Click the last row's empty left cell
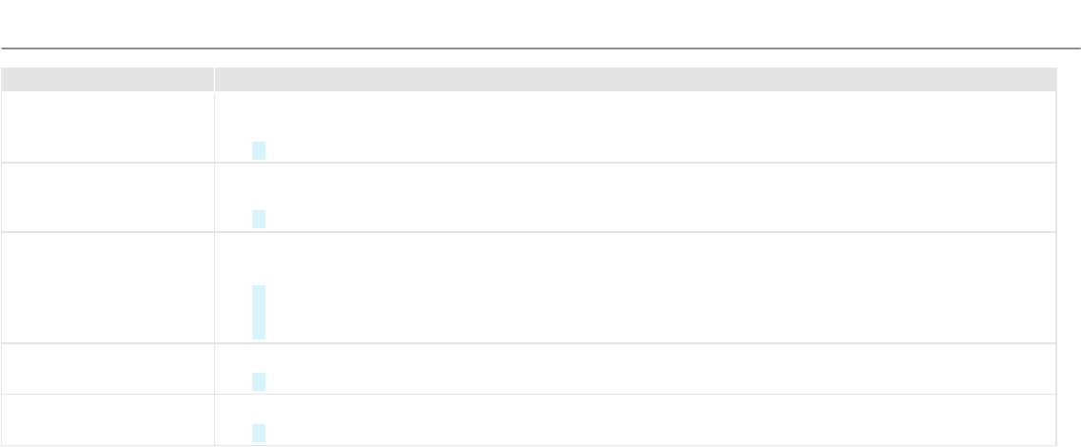Image resolution: width=1081 pixels, height=447 pixels. point(108,420)
